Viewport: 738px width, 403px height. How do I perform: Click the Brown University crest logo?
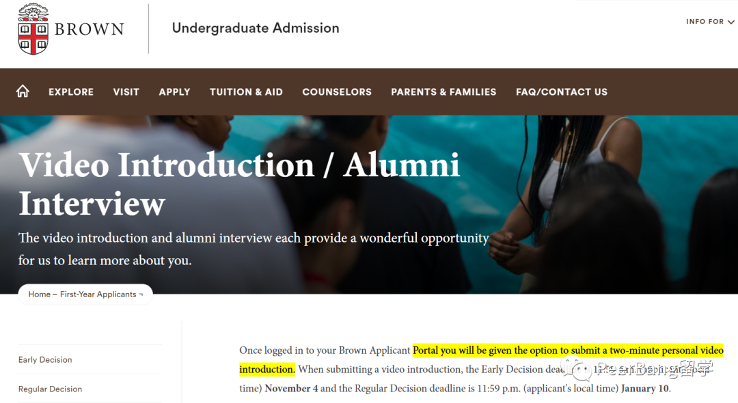point(33,29)
